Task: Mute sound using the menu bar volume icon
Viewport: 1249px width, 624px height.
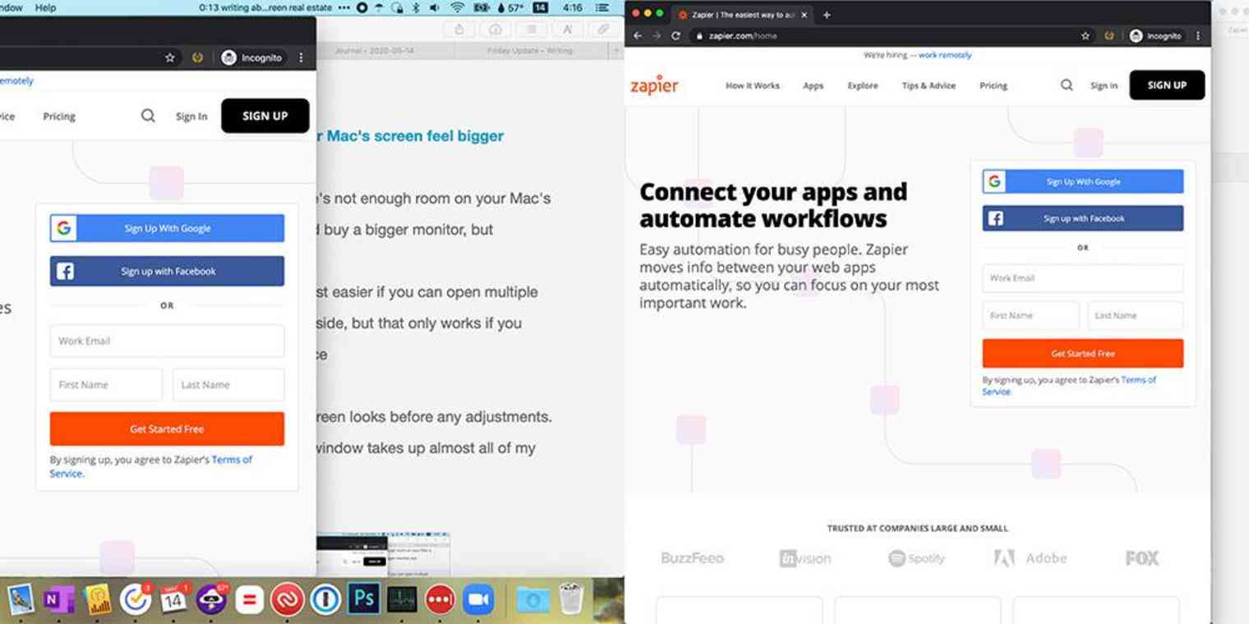Action: point(433,7)
